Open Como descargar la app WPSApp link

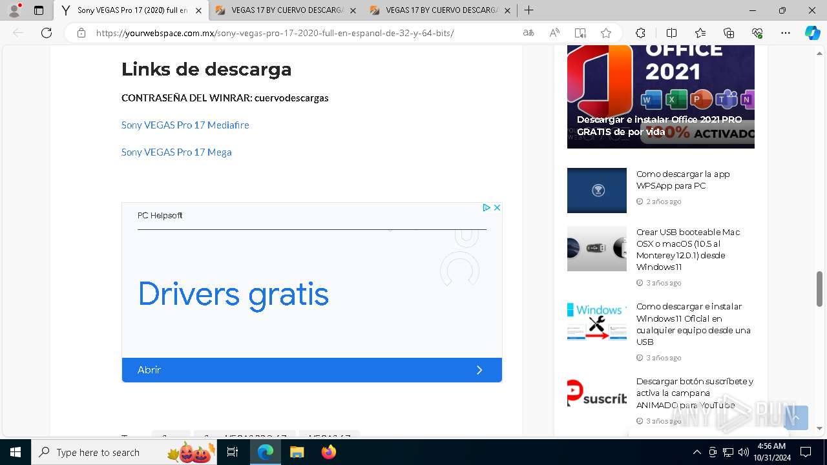[683, 180]
